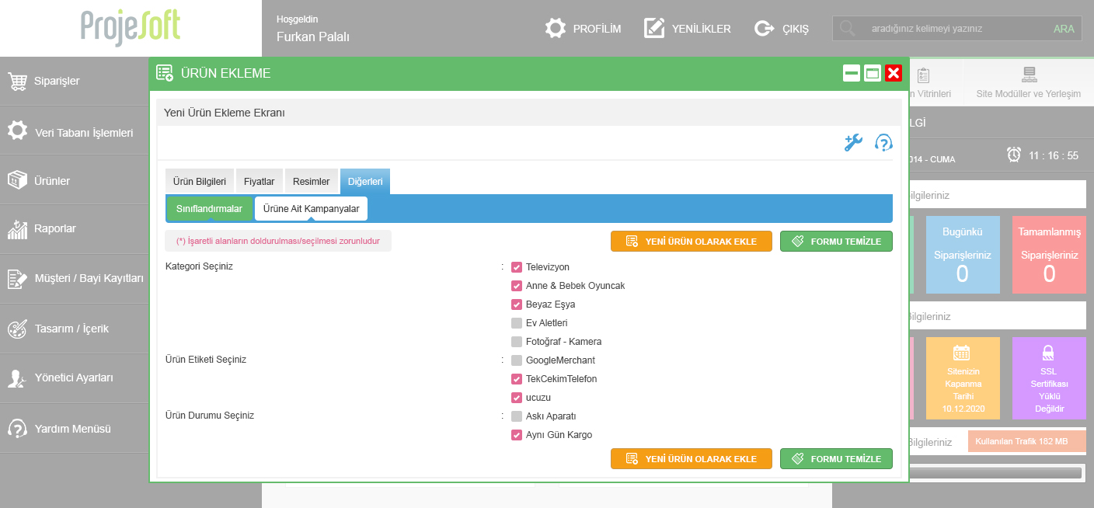Image resolution: width=1094 pixels, height=508 pixels.
Task: Open the headset support icon
Action: coord(883,143)
